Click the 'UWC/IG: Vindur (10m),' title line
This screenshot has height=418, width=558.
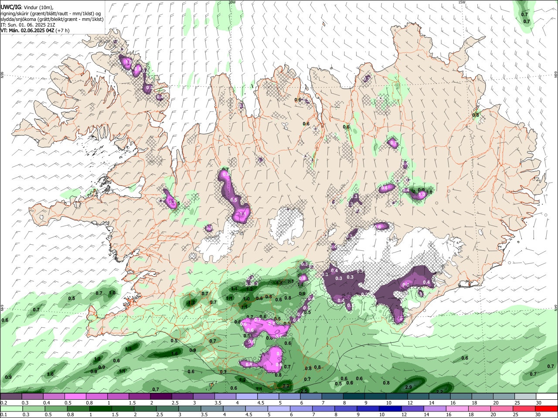(27, 7)
